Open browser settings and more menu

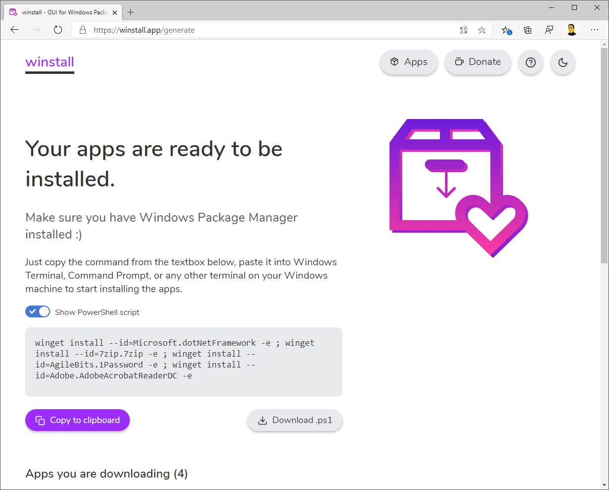[x=595, y=30]
